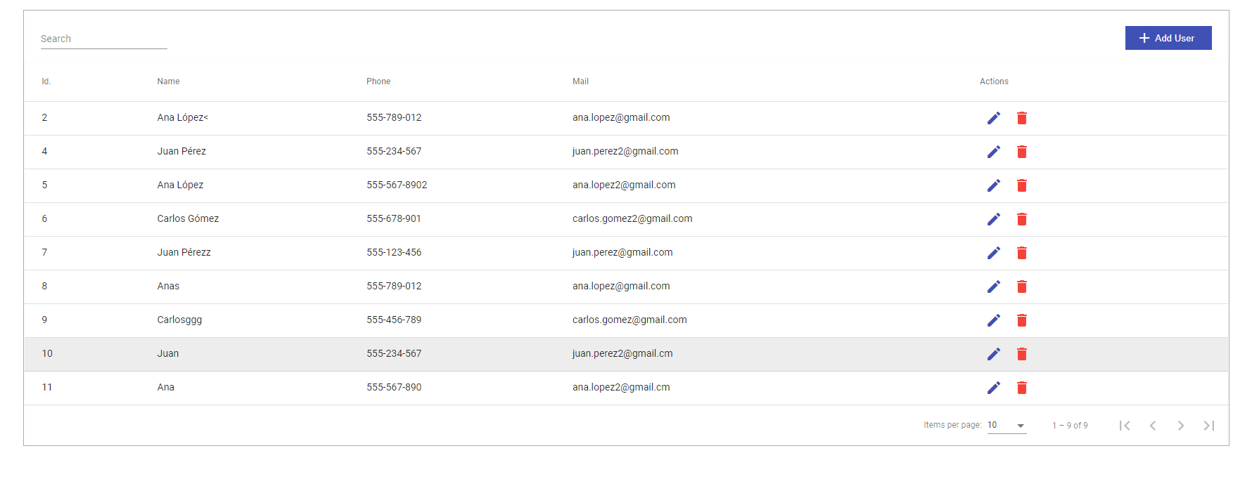This screenshot has width=1252, height=479.
Task: Open the Items per page dropdown
Action: pos(1007,425)
